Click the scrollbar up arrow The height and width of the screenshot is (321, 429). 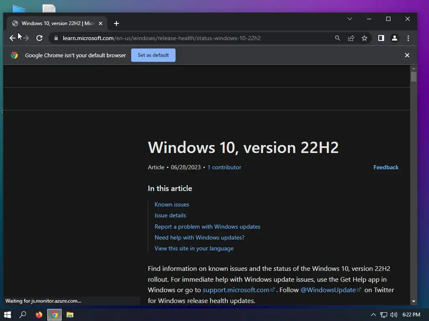point(413,68)
